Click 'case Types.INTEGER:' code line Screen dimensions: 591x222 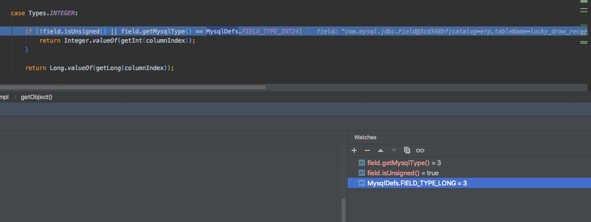tap(44, 13)
